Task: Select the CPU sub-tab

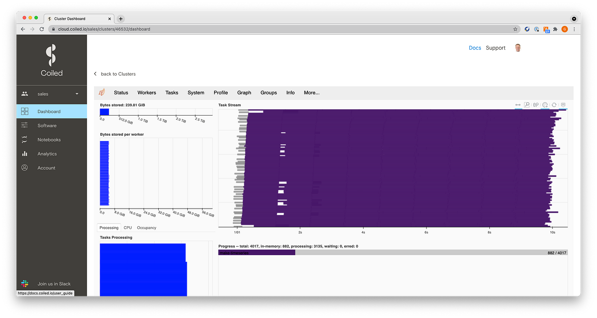Action: tap(127, 228)
